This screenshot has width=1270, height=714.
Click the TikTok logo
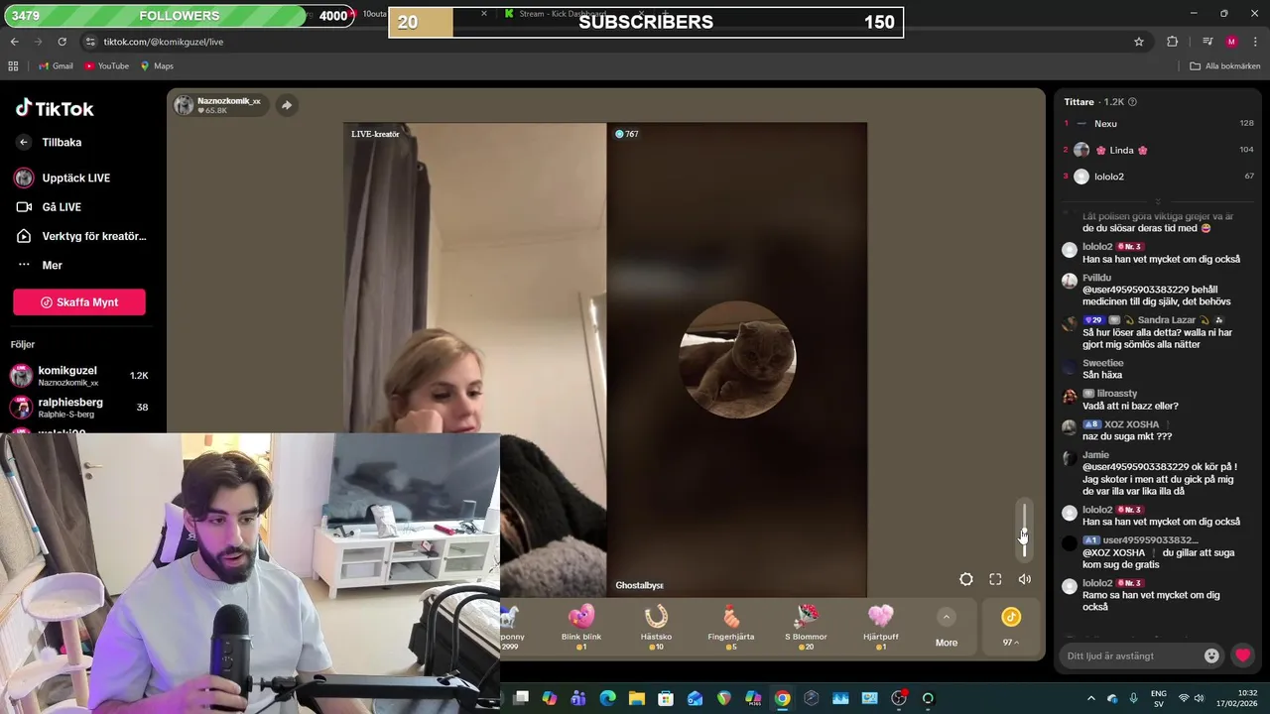pyautogui.click(x=55, y=108)
